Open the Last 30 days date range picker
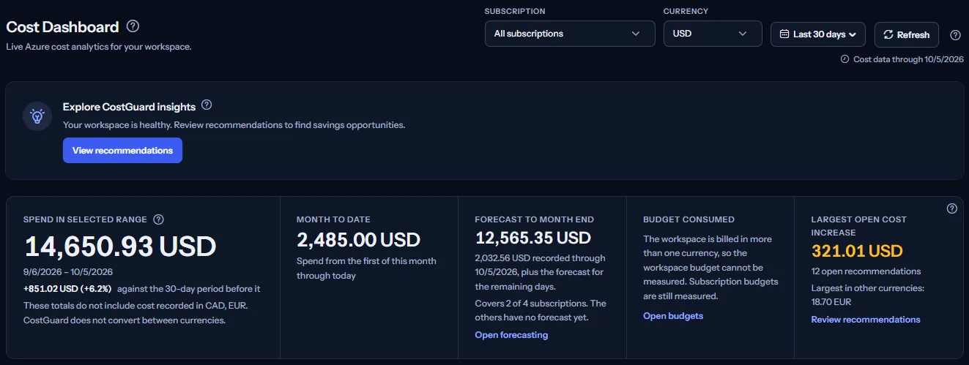Screen dimensions: 969x365 click(818, 34)
